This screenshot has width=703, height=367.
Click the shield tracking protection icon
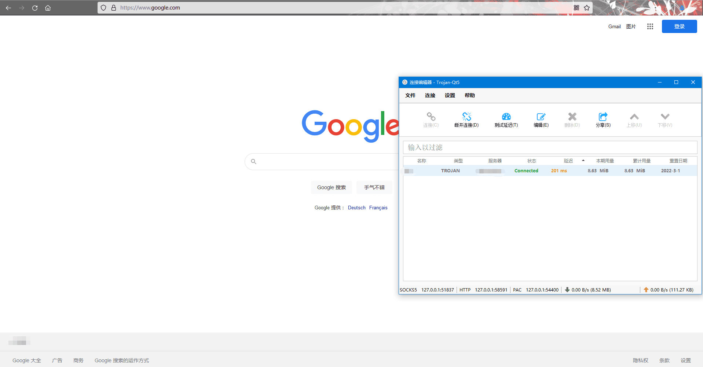point(103,8)
